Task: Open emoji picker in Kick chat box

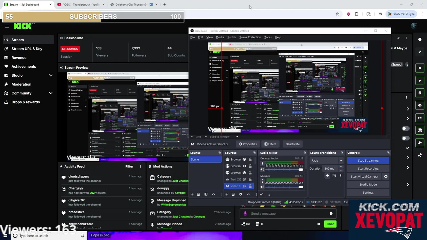Action: [331, 214]
